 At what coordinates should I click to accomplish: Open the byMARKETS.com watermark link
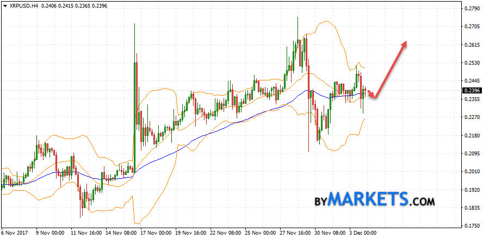click(x=375, y=199)
